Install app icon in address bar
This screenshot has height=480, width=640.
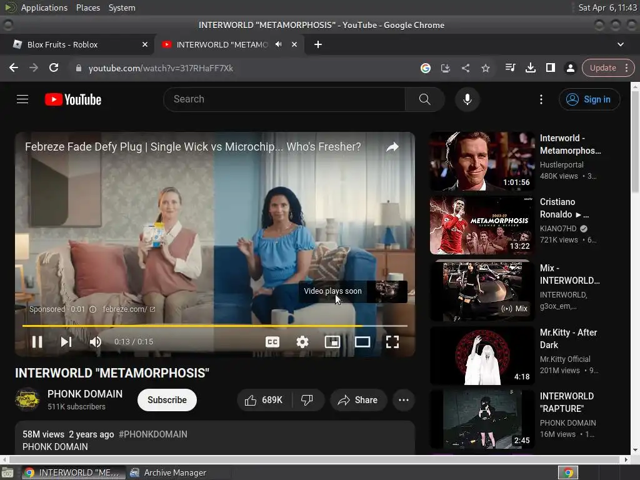(x=445, y=67)
